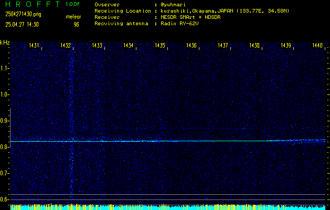The width and height of the screenshot is (330, 210).
Task: Click the 14:40 time axis label
Action: (317, 45)
